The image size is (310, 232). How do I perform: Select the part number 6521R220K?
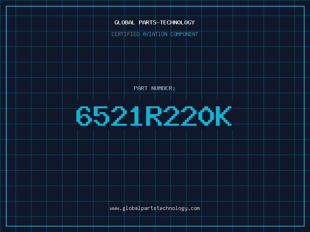[x=154, y=116]
